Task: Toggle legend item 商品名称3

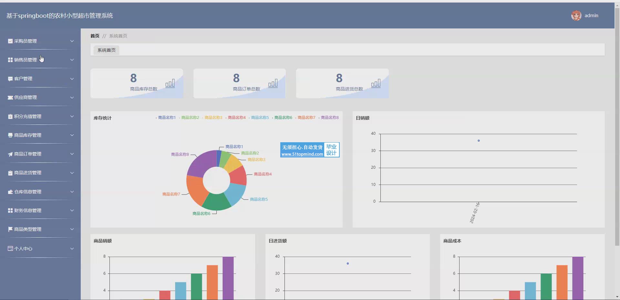Action: (212, 118)
